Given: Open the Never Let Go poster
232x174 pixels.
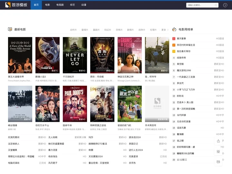Looking at the screenshot, I should point(75,55).
